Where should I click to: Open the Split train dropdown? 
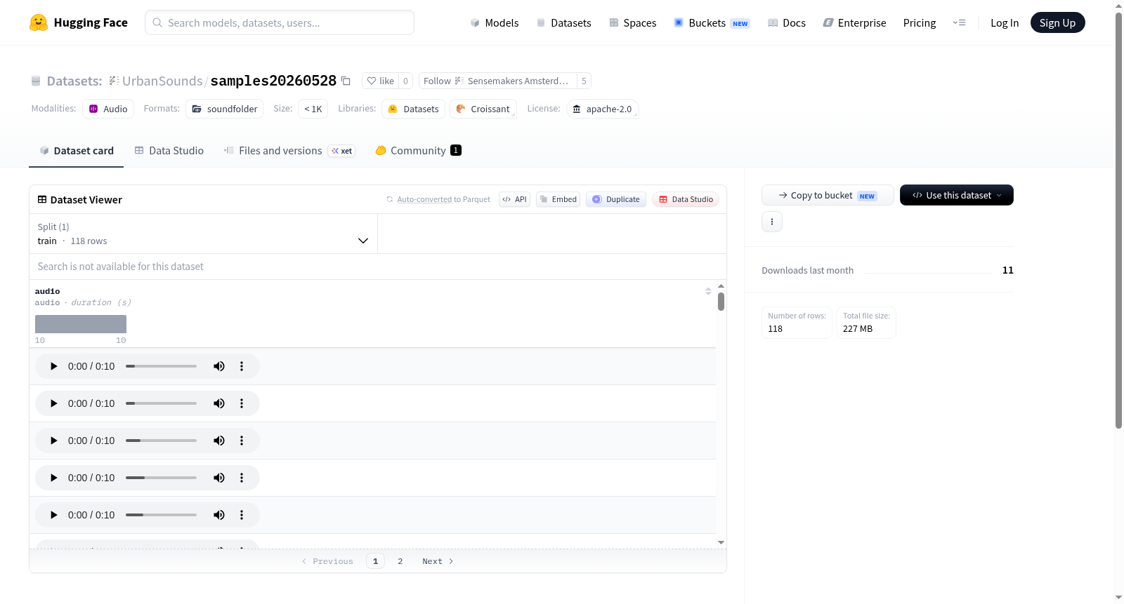(x=203, y=234)
